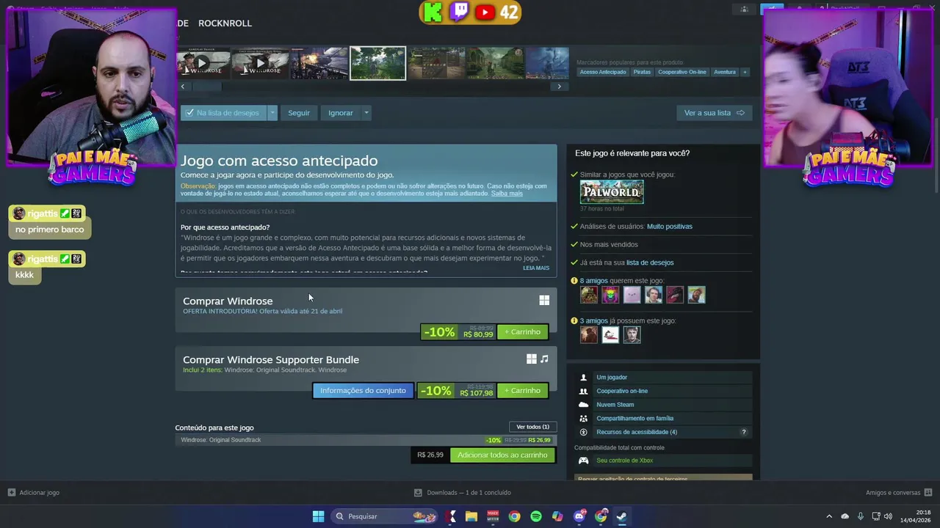Open the Windows Start menu
Viewport: 940px width, 528px height.
click(318, 516)
